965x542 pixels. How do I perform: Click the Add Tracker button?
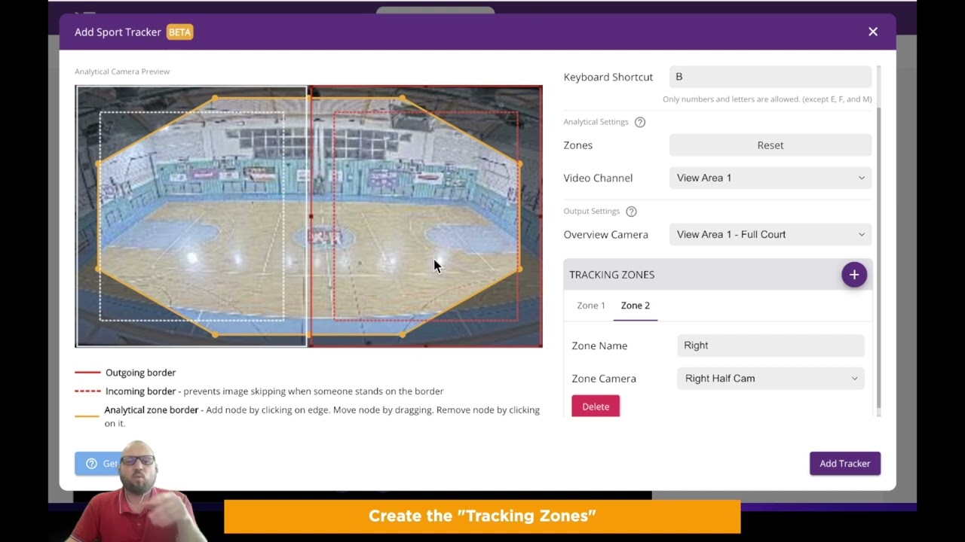point(845,464)
